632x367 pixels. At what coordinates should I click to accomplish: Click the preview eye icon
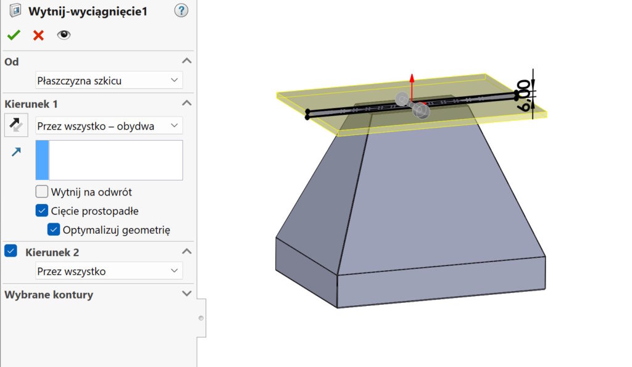click(x=64, y=35)
